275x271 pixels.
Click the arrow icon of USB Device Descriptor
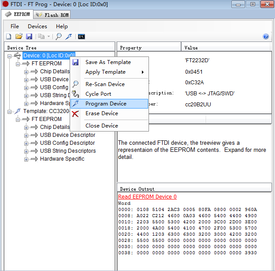(x=34, y=135)
